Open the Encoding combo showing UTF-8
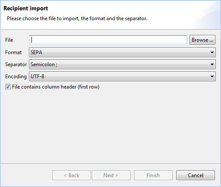Viewport: 221px width, 187px height. point(122,77)
